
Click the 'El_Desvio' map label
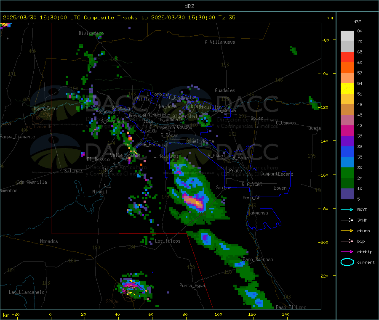pyautogui.click(x=98, y=159)
